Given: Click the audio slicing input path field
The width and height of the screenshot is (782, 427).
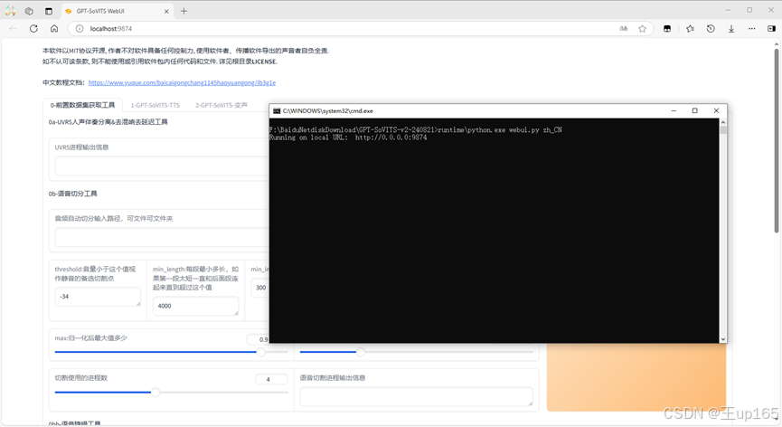Looking at the screenshot, I should (162, 237).
